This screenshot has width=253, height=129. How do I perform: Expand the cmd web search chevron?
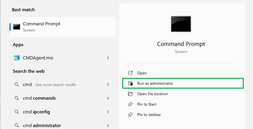point(108,85)
